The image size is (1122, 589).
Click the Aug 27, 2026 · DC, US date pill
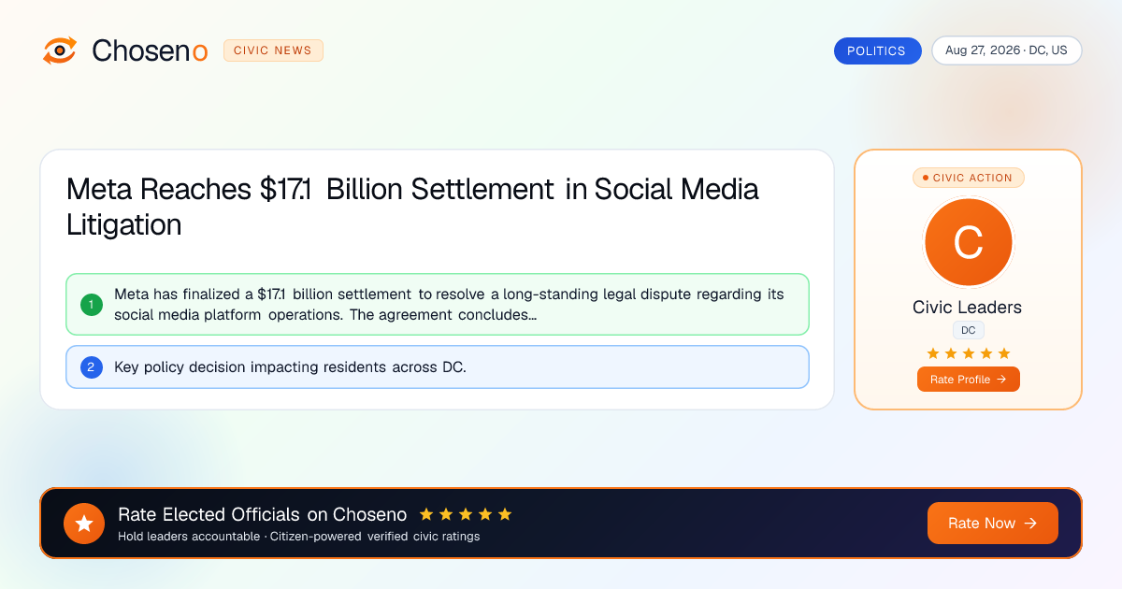1006,50
